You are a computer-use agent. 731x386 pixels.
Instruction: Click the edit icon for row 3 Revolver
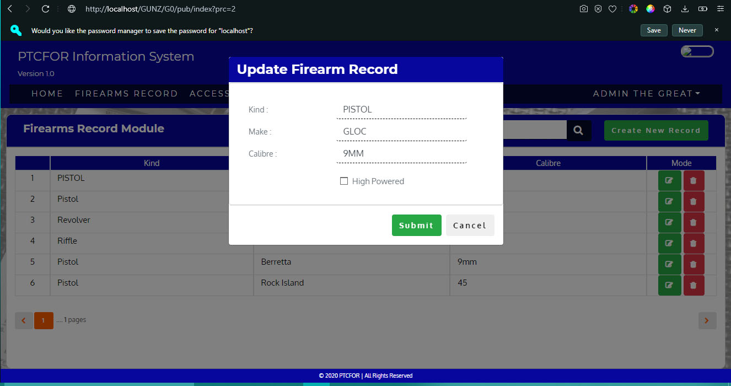(669, 222)
